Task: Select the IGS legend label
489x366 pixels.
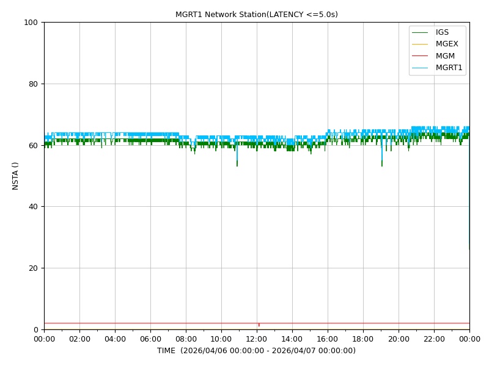Action: tap(442, 32)
